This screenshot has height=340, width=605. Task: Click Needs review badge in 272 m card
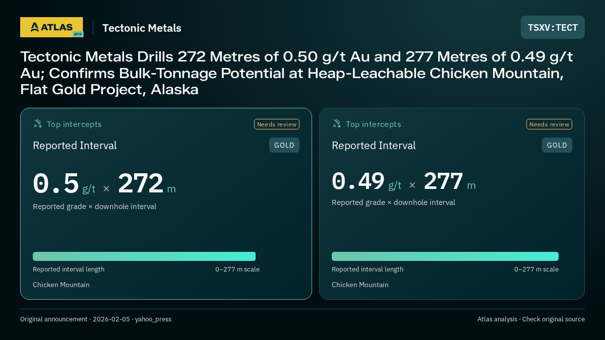coord(277,124)
